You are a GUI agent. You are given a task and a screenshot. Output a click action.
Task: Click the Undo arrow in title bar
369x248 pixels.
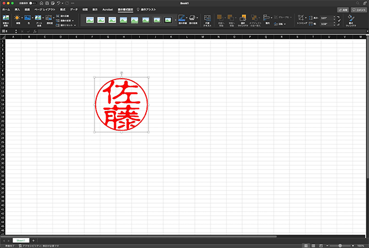58,3
